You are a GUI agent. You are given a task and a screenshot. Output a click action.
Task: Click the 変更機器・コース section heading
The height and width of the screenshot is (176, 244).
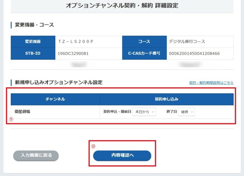coord(34,25)
